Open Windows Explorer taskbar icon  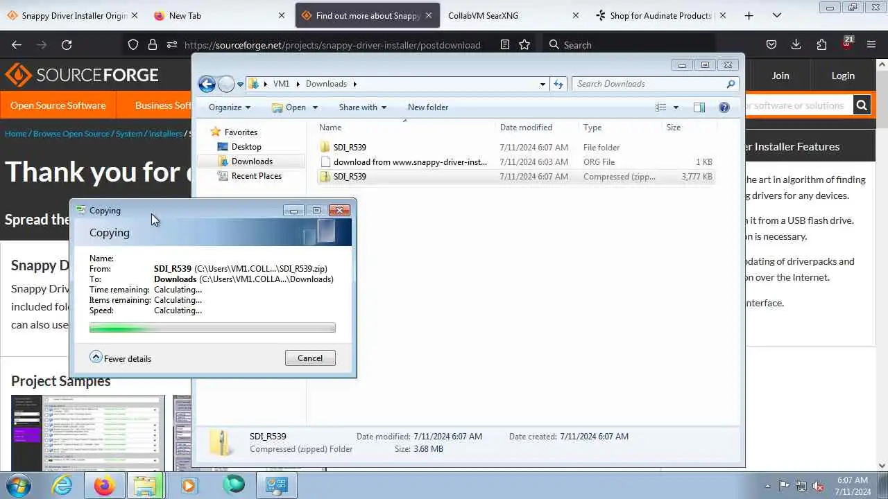[x=146, y=485]
